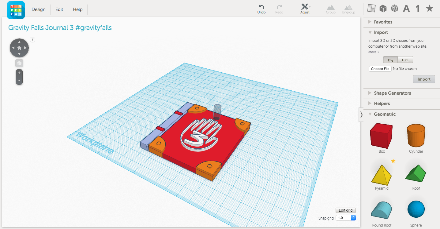Switch import source to URL
The height and width of the screenshot is (229, 440).
[405, 60]
